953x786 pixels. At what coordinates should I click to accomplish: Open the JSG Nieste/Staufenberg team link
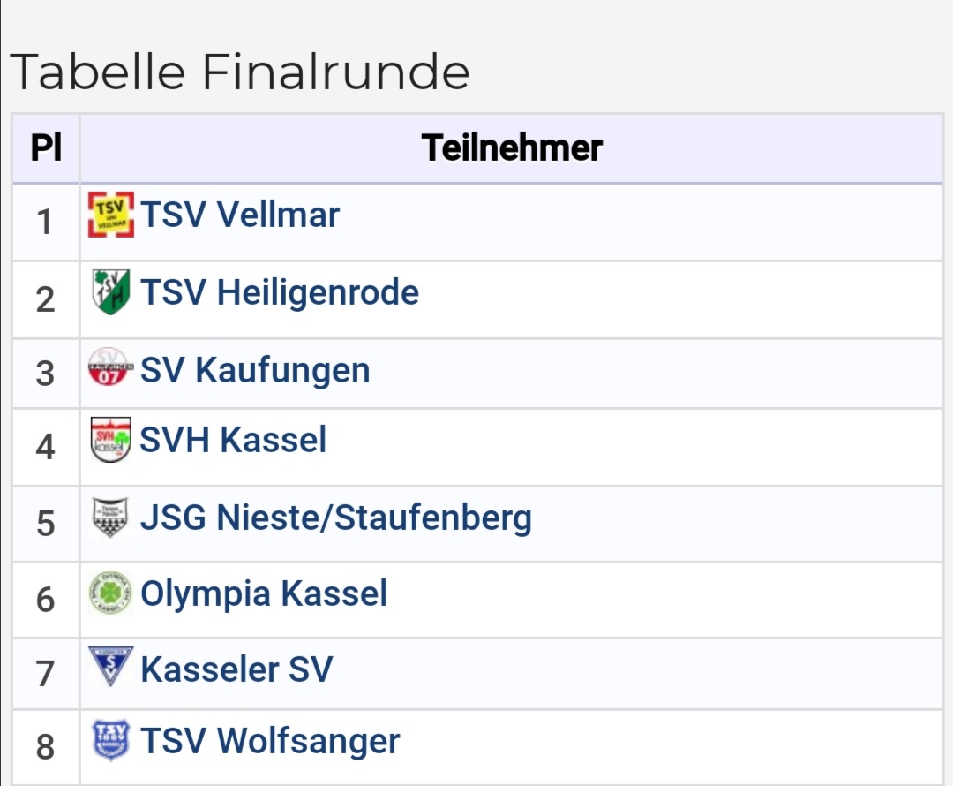[x=336, y=518]
